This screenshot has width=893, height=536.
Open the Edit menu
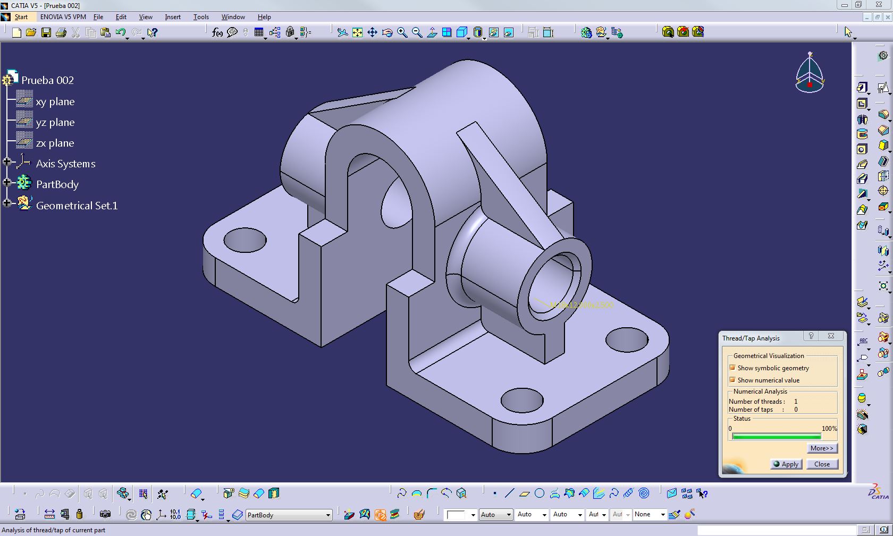(121, 17)
